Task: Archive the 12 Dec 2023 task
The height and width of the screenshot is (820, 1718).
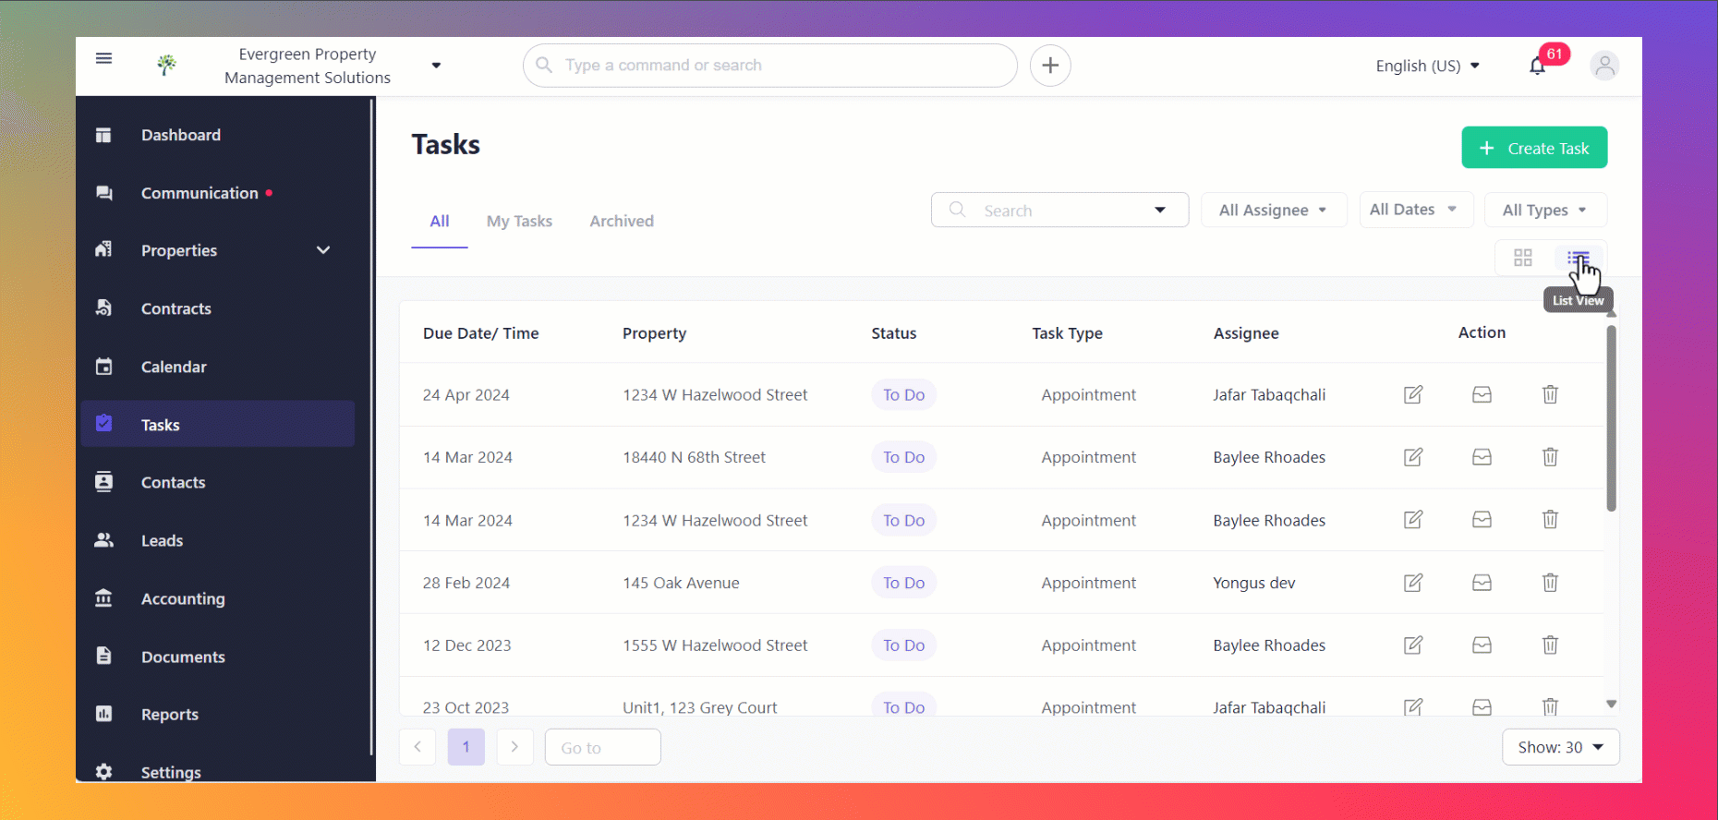Action: (1482, 645)
